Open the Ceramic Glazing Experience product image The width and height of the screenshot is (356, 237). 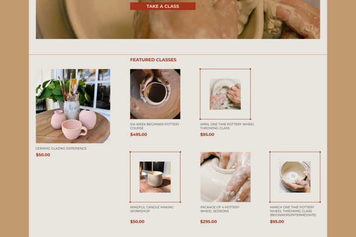[x=73, y=106]
